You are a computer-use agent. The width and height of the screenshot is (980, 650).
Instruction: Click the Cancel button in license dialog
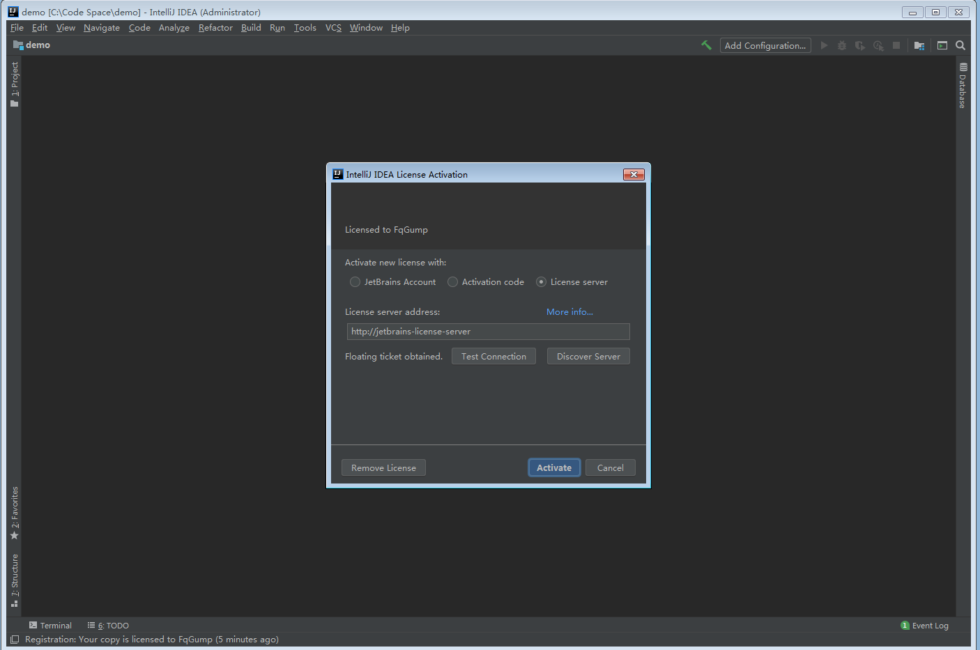point(611,467)
